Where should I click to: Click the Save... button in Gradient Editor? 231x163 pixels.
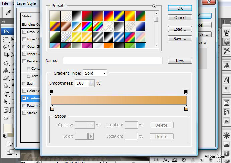click(180, 39)
